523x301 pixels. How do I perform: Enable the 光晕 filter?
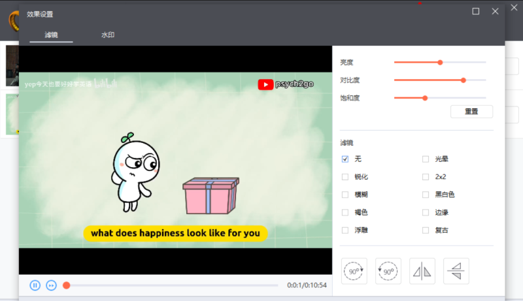tap(426, 159)
